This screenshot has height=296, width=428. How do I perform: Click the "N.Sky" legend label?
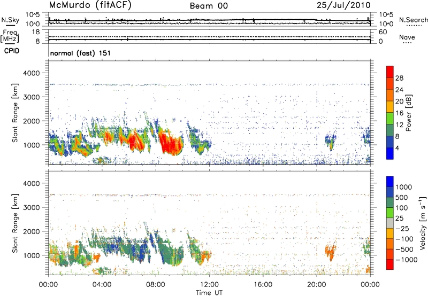point(10,20)
